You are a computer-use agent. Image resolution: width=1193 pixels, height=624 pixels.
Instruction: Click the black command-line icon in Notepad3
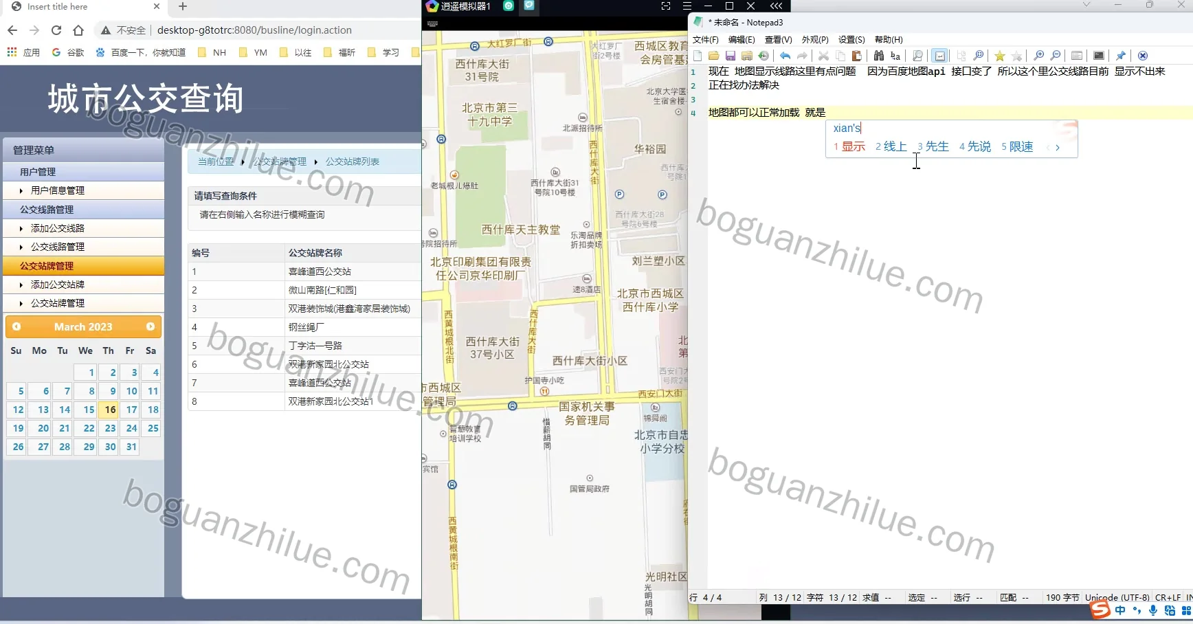pos(1099,56)
